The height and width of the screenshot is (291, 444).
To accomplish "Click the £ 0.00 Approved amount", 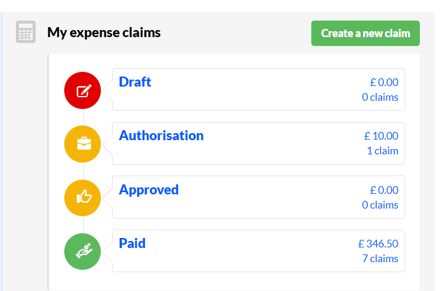I will pyautogui.click(x=384, y=190).
